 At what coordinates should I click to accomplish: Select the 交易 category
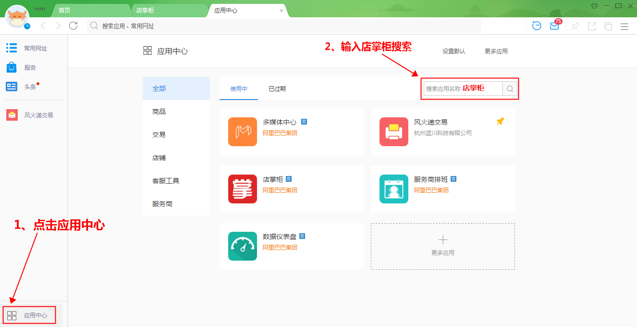pyautogui.click(x=176, y=135)
